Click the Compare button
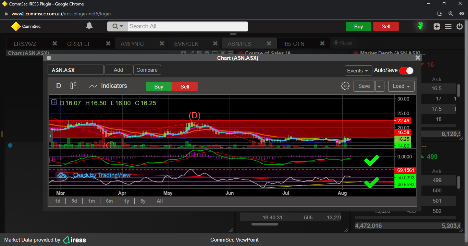Screen dimensions: 468x246 coord(147,70)
